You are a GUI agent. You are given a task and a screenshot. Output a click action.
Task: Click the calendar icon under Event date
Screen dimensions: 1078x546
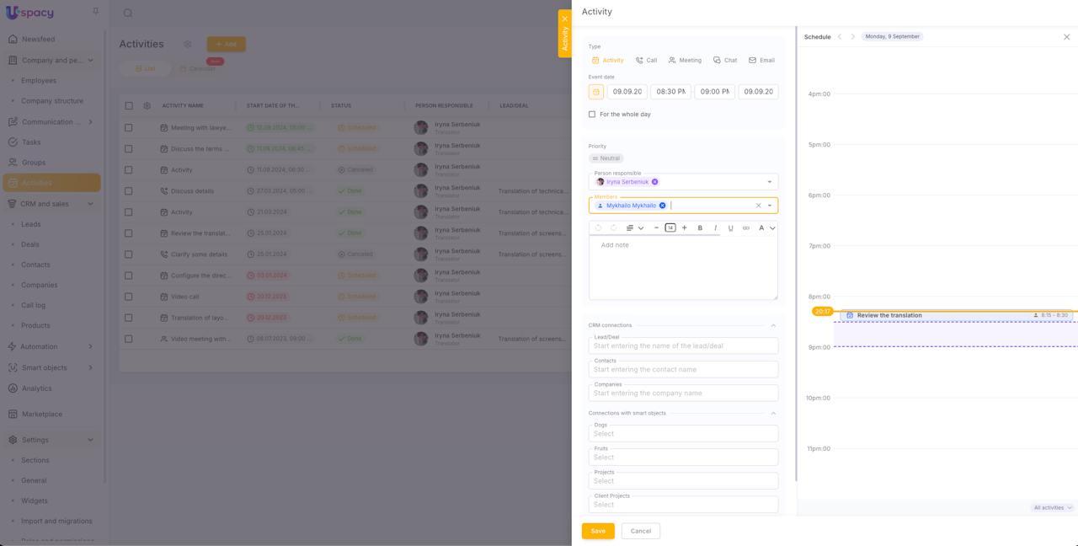596,92
